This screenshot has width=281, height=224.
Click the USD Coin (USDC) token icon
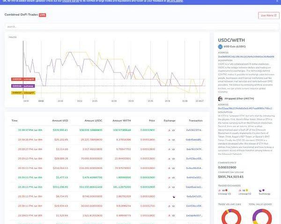220,46
